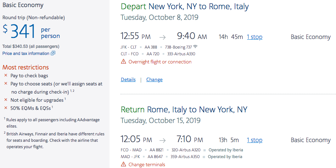The height and width of the screenshot is (168, 336).
Task: Click the Overnight flight or connection warning text
Action: [x=160, y=62]
